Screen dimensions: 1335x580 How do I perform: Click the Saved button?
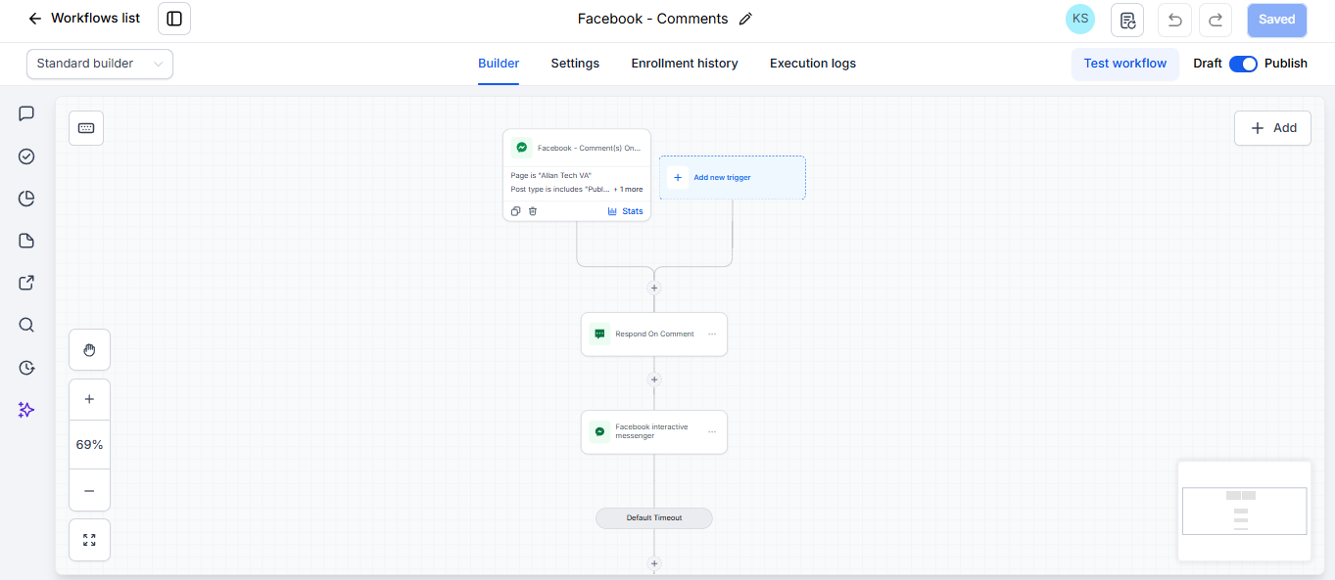point(1276,20)
